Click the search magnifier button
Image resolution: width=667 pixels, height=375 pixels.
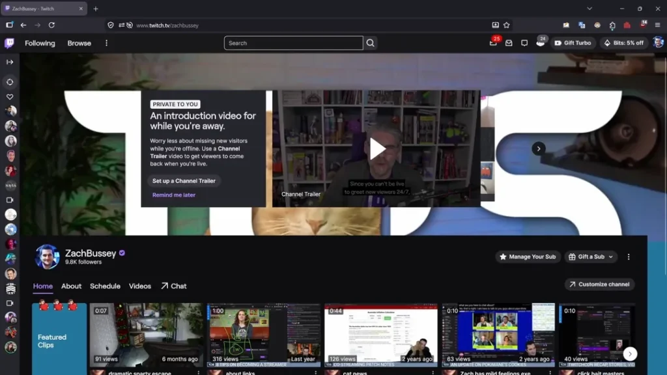point(371,43)
